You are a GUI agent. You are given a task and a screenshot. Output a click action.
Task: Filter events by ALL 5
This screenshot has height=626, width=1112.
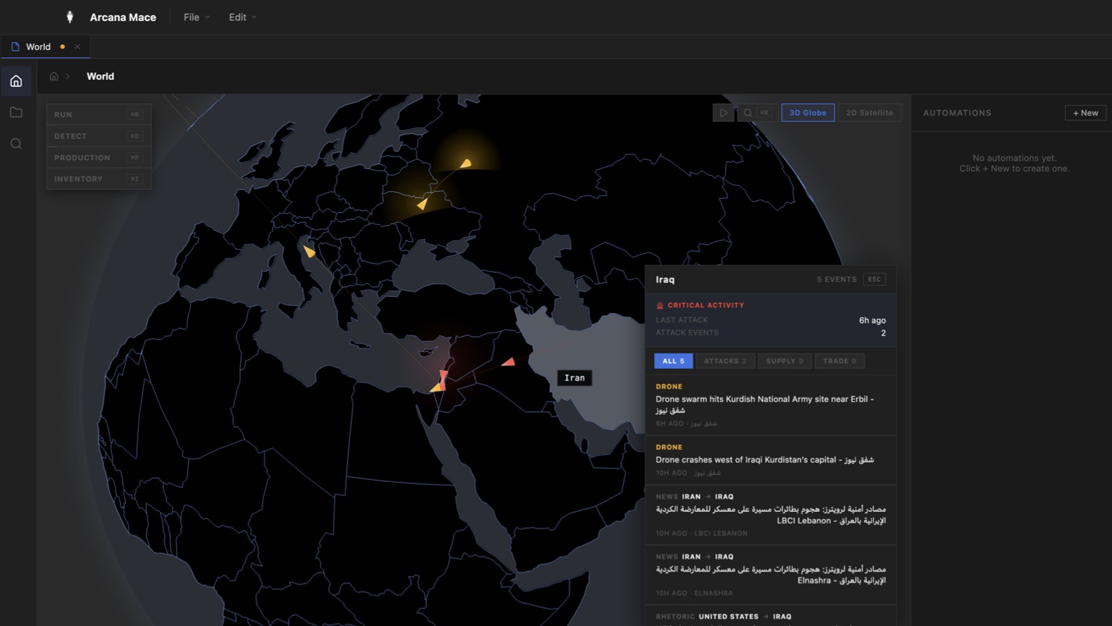click(673, 361)
